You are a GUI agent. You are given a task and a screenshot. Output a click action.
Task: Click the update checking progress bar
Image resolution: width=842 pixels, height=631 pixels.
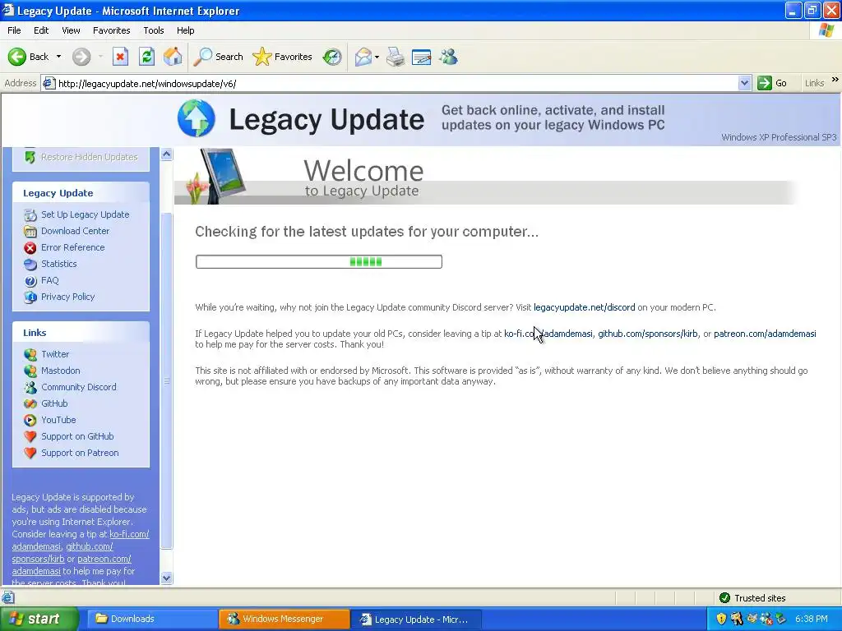click(319, 262)
